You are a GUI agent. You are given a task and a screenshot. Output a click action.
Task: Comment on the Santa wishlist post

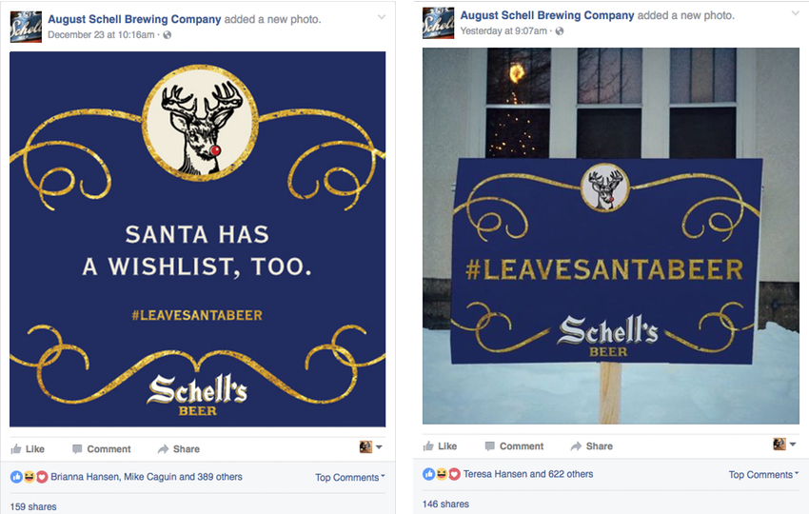(101, 449)
